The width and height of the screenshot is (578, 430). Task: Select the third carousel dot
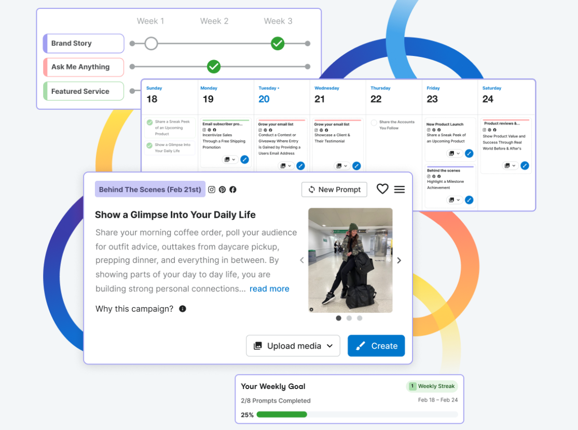360,318
